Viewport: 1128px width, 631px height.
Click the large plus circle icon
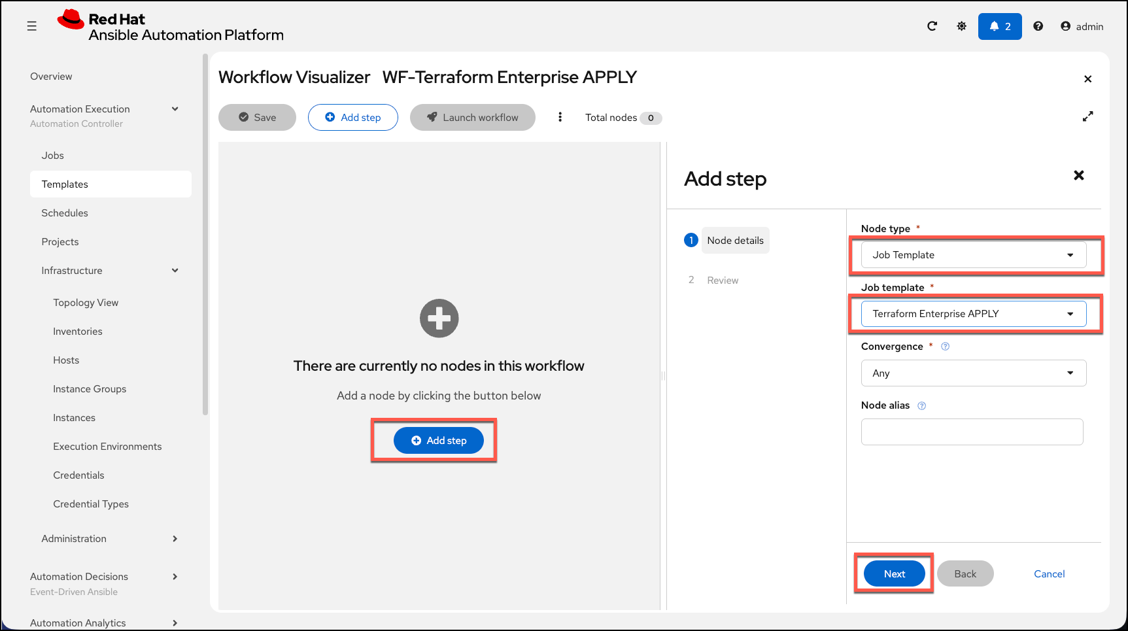click(439, 318)
